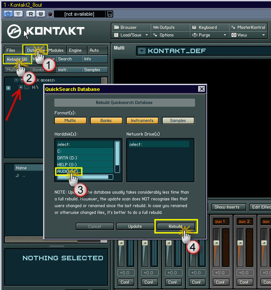Enable automation read R button
The width and height of the screenshot is (271, 290).
point(31,14)
